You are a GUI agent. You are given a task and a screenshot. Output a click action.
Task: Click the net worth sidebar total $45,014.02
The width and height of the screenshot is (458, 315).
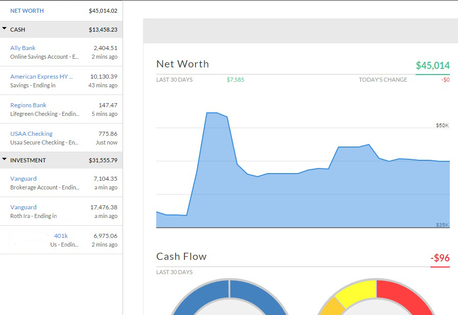click(x=103, y=11)
